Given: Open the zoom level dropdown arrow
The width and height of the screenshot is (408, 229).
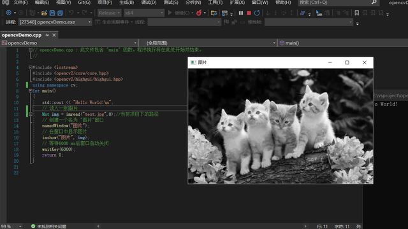Looking at the screenshot, I should (x=20, y=226).
